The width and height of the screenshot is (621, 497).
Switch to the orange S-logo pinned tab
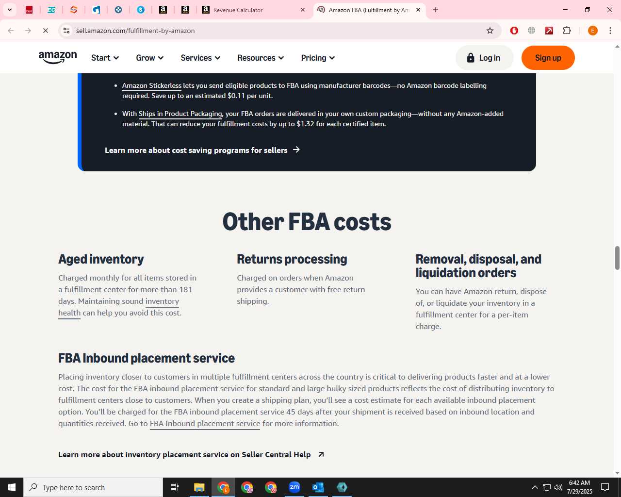[74, 10]
